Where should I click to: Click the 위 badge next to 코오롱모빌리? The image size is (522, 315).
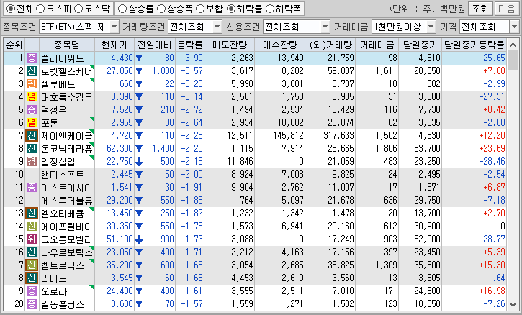point(32,239)
